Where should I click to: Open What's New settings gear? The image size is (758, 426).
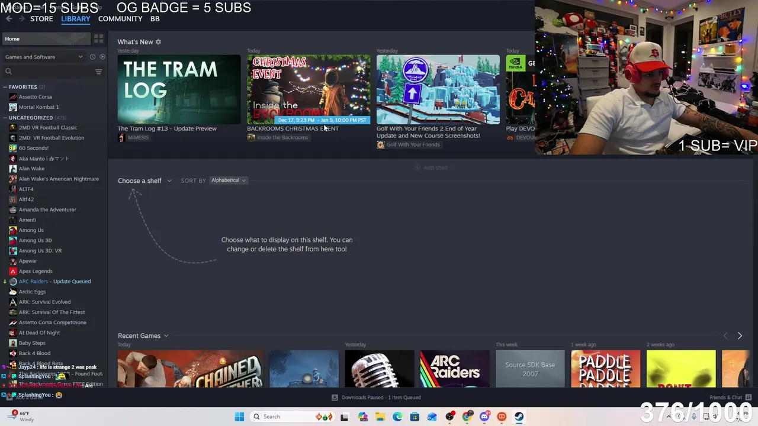tap(158, 42)
